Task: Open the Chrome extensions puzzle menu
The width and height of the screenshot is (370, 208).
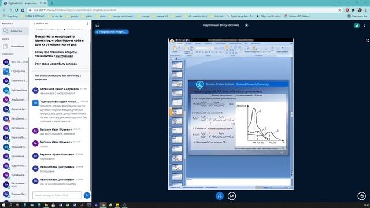Action: click(353, 10)
